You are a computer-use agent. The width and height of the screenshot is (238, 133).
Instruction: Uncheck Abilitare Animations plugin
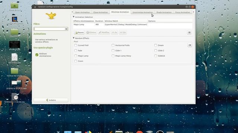(37, 55)
